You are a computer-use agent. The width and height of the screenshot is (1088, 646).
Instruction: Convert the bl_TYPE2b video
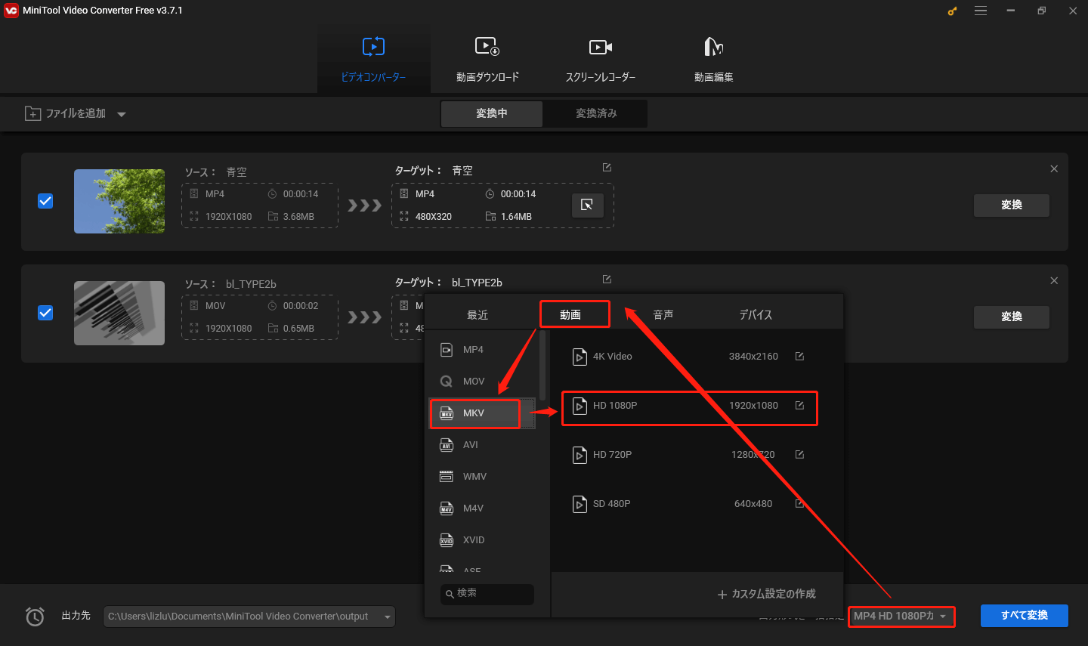point(1012,317)
